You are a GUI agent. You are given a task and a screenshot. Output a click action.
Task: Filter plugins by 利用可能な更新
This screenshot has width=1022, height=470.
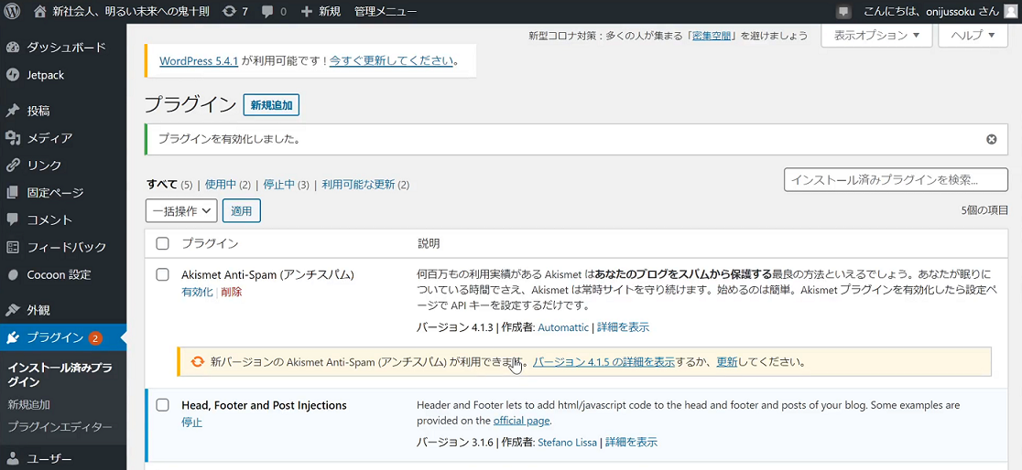coord(358,184)
